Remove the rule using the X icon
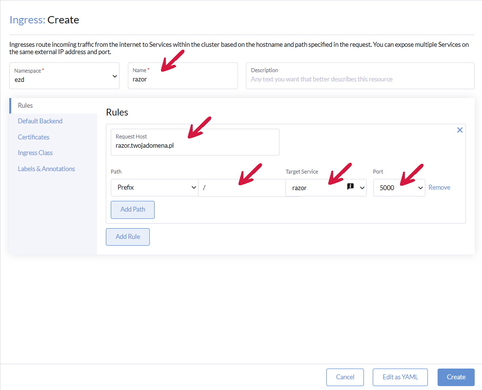Screen dimensions: 482x390 pos(460,130)
